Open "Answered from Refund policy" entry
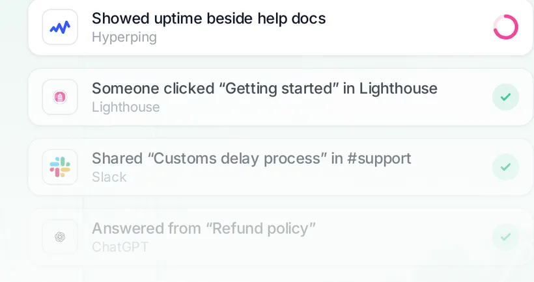This screenshot has height=282, width=534. point(204,229)
